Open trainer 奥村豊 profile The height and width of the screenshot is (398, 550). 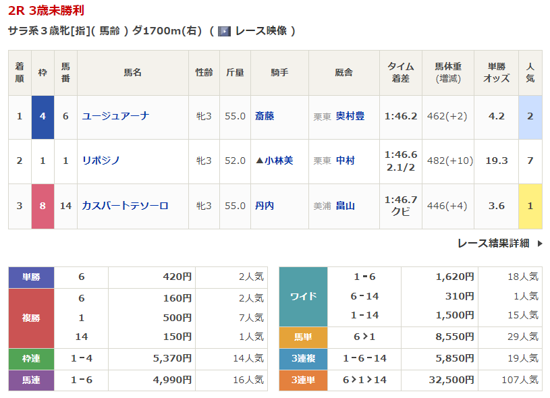[x=350, y=116]
